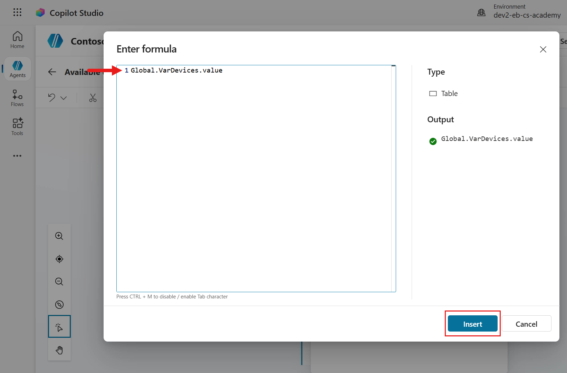Select the pointer selection tool
This screenshot has height=373, width=567.
coord(59,326)
